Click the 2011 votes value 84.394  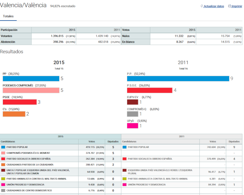click(212, 185)
